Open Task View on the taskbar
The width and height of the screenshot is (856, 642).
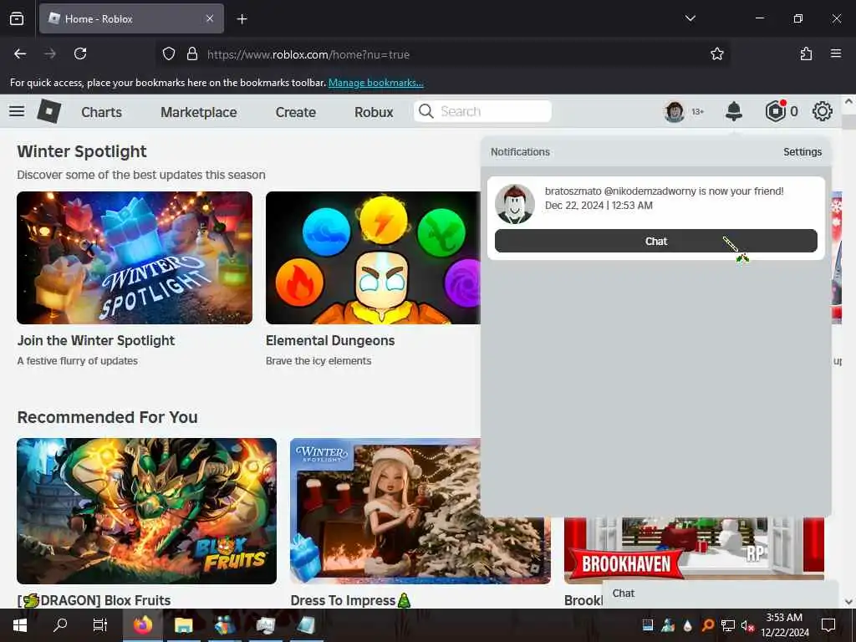100,624
